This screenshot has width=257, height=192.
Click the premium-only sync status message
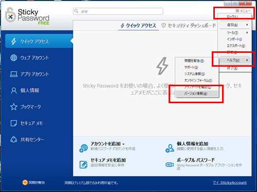[x=91, y=183]
